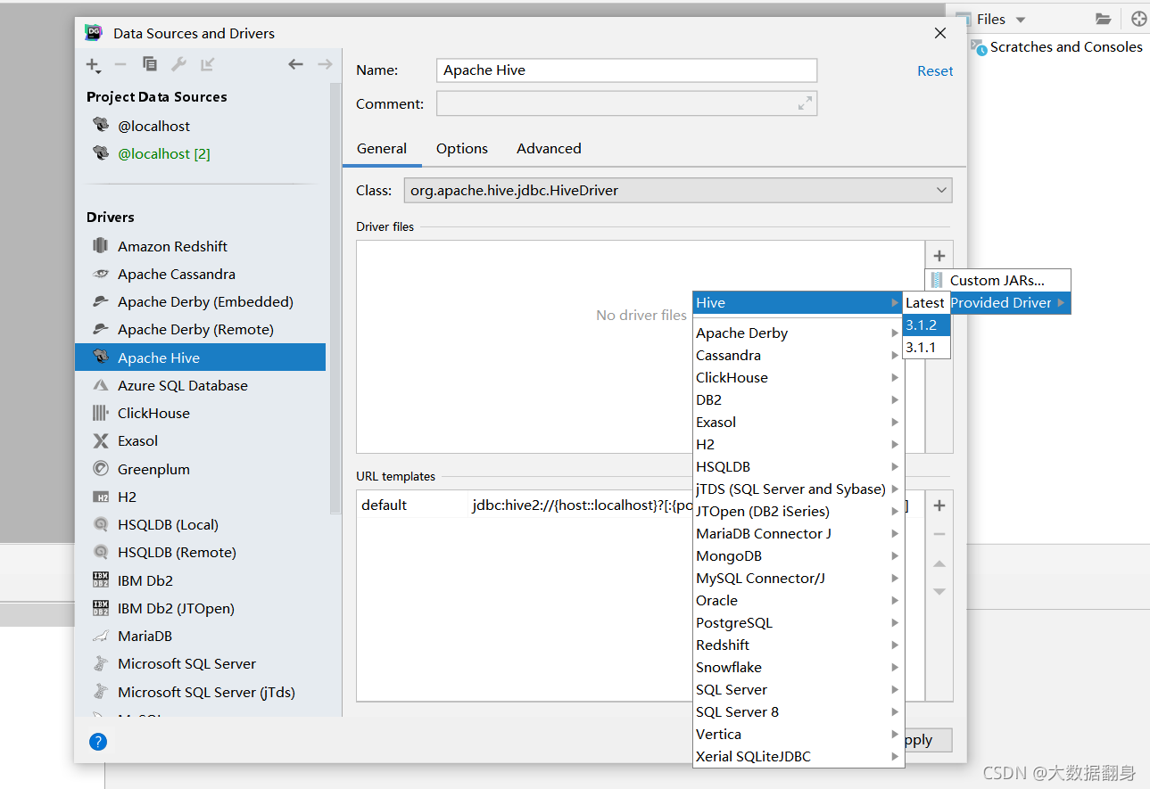
Task: Expand Xerial SQLiteJDBC driver submenu
Action: click(798, 756)
